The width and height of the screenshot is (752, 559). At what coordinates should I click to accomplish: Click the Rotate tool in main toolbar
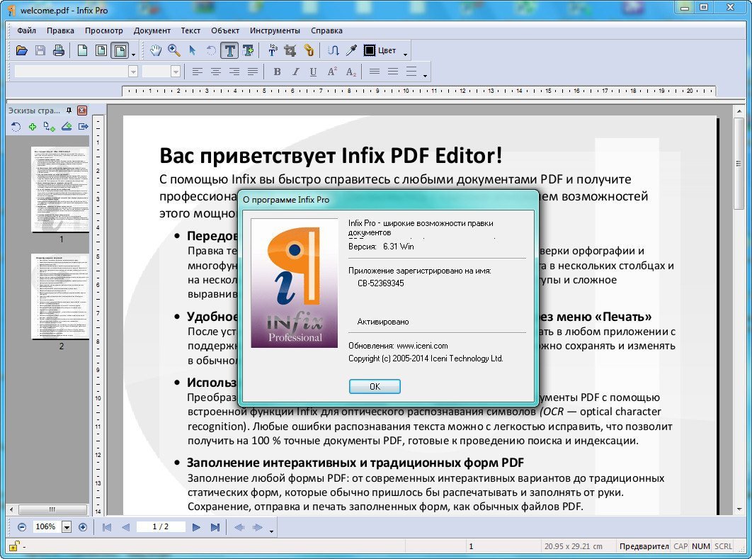point(211,50)
